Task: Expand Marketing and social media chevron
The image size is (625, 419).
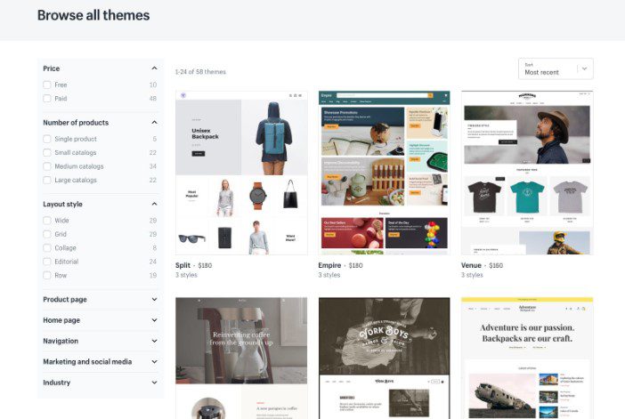Action: (x=154, y=362)
